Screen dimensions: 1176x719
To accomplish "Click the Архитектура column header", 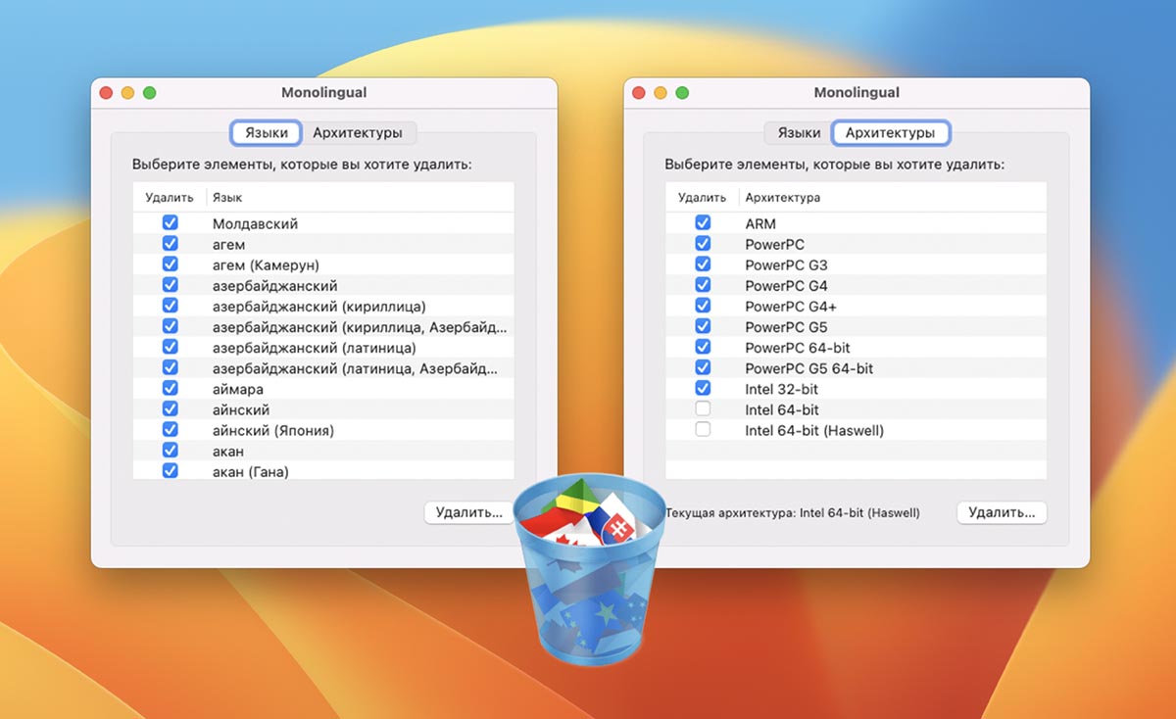I will (782, 198).
